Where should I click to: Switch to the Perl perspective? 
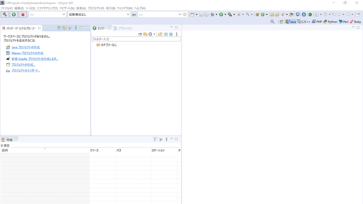coord(343,21)
